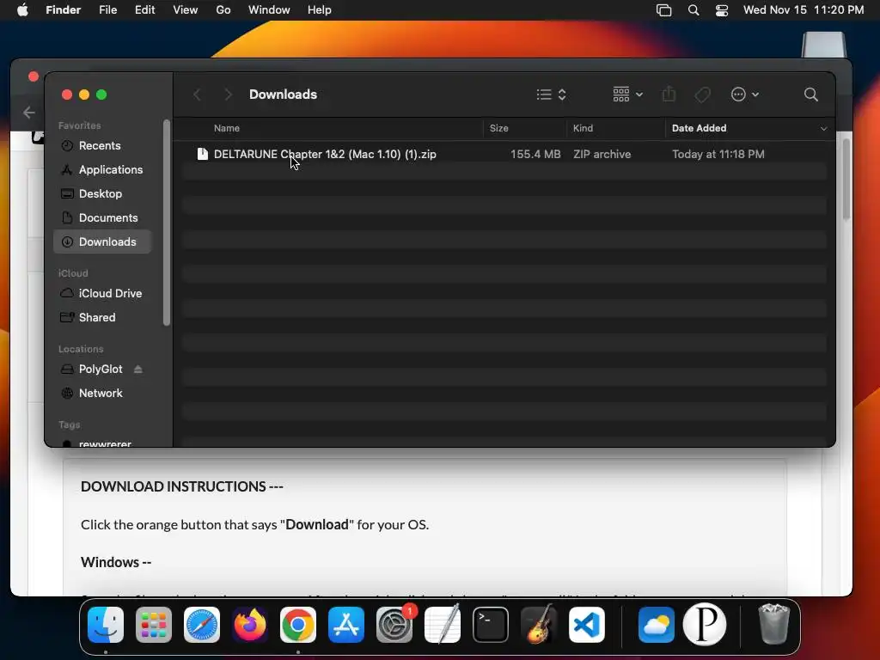Reverse sort order with Date Added chevron

(823, 129)
